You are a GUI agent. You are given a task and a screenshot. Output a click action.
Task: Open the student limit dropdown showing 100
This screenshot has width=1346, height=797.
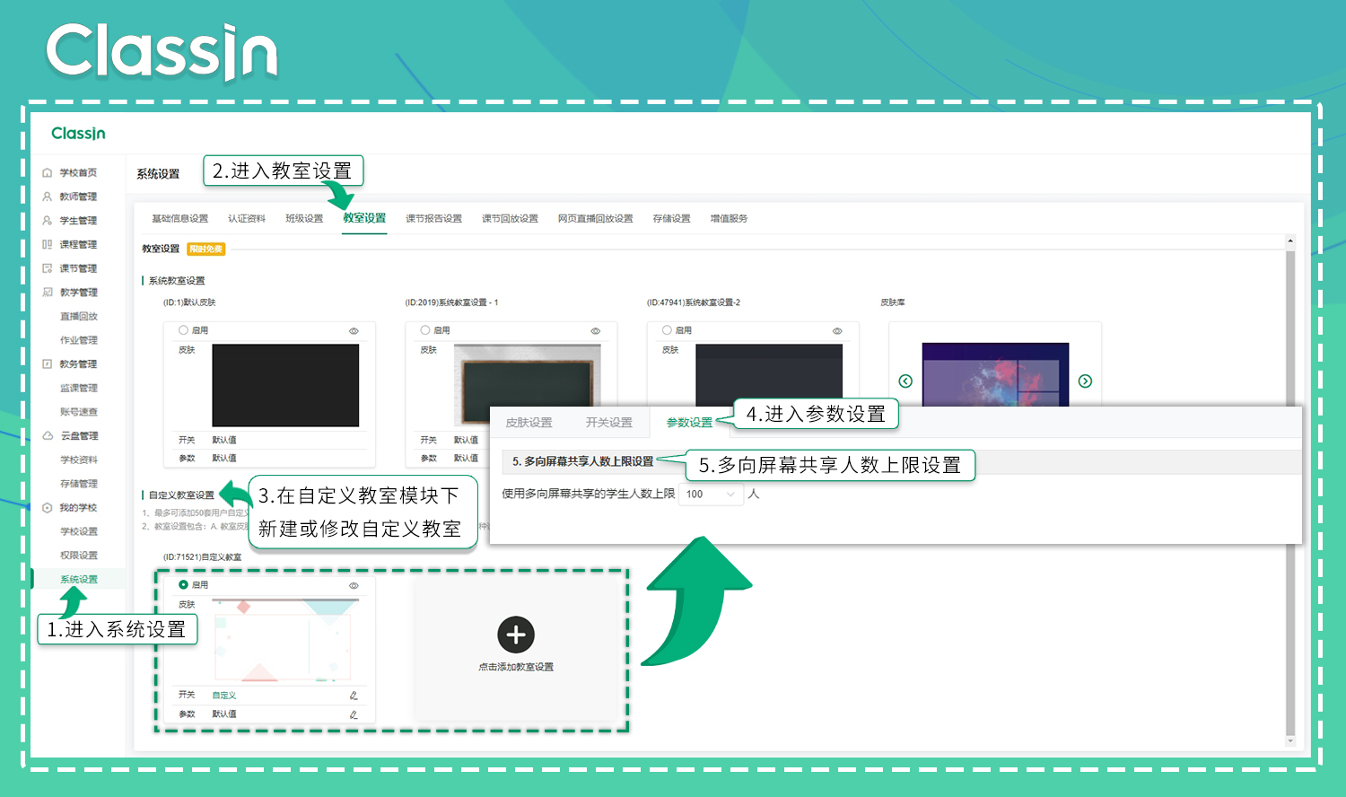(712, 494)
